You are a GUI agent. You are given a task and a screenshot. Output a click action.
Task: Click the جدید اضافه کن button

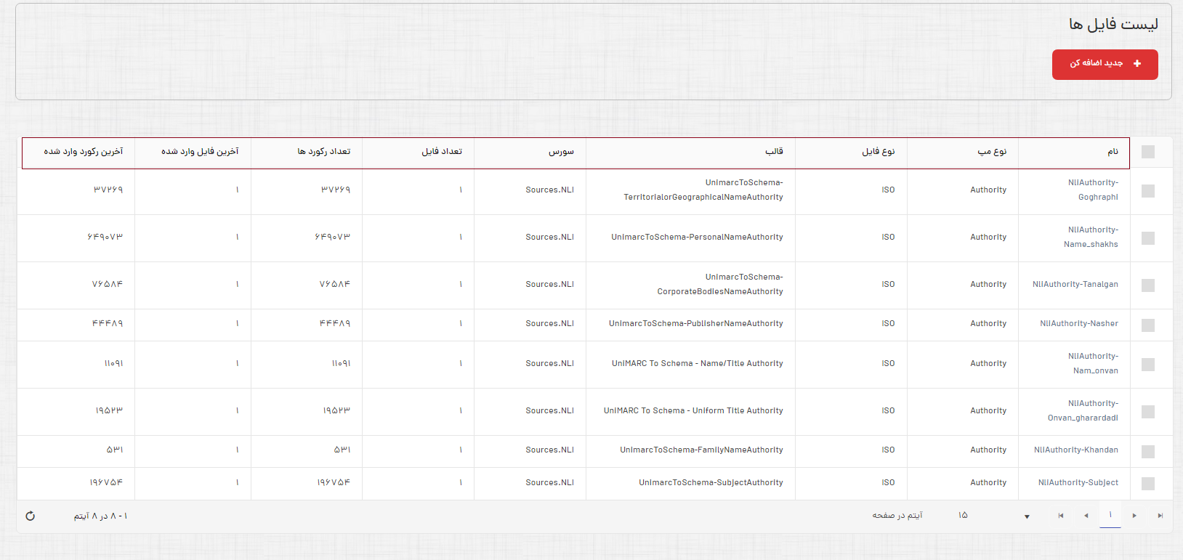(x=1105, y=64)
